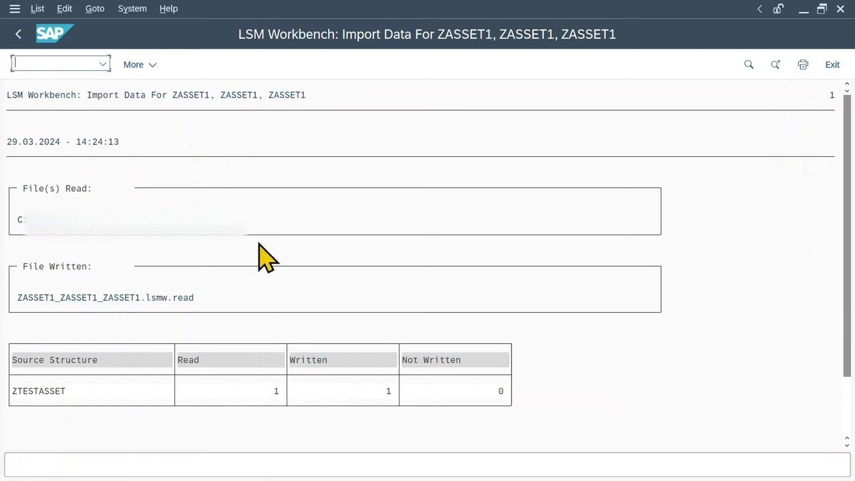The image size is (855, 481).
Task: Print the list using printer icon
Action: 803,65
